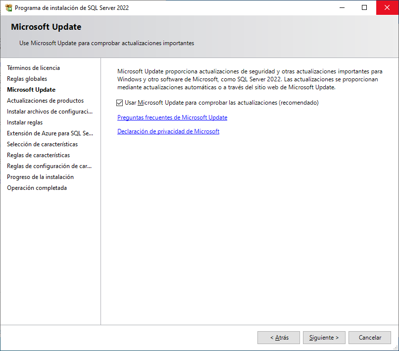Image resolution: width=399 pixels, height=351 pixels.
Task: Select Reglas de configuración de características step
Action: pos(49,166)
